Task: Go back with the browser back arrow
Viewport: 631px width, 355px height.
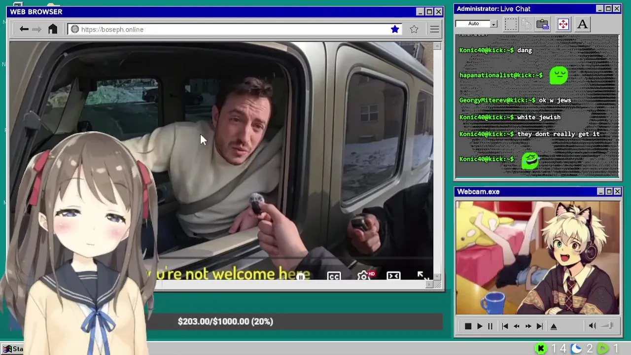Action: coord(24,29)
